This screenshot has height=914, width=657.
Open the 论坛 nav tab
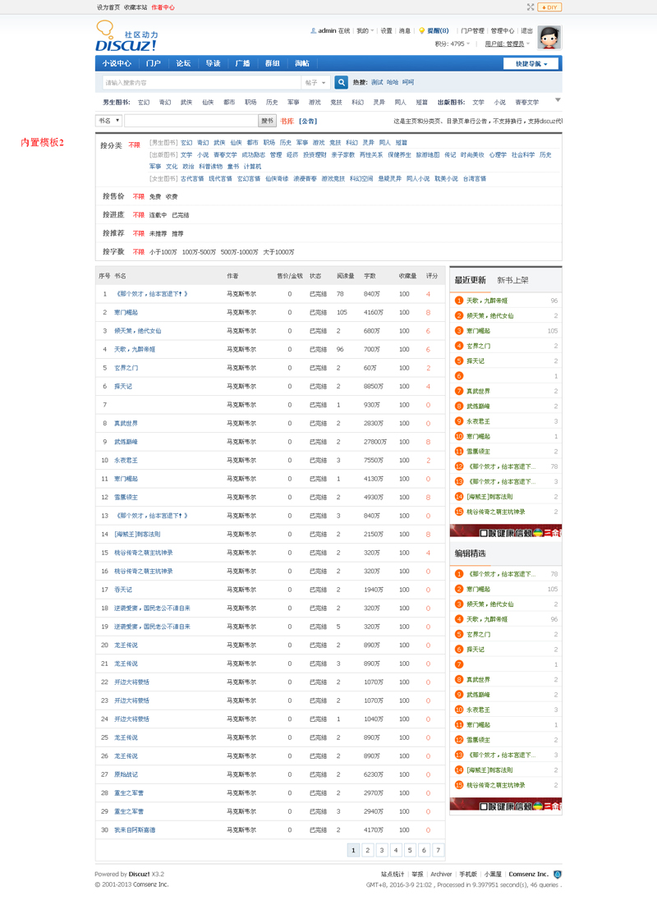point(183,63)
